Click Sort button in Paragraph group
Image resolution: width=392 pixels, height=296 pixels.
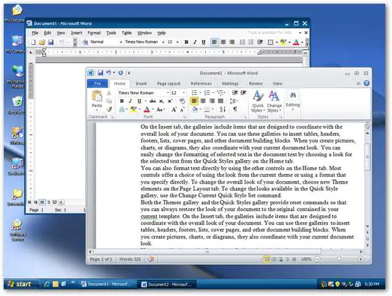223,109
